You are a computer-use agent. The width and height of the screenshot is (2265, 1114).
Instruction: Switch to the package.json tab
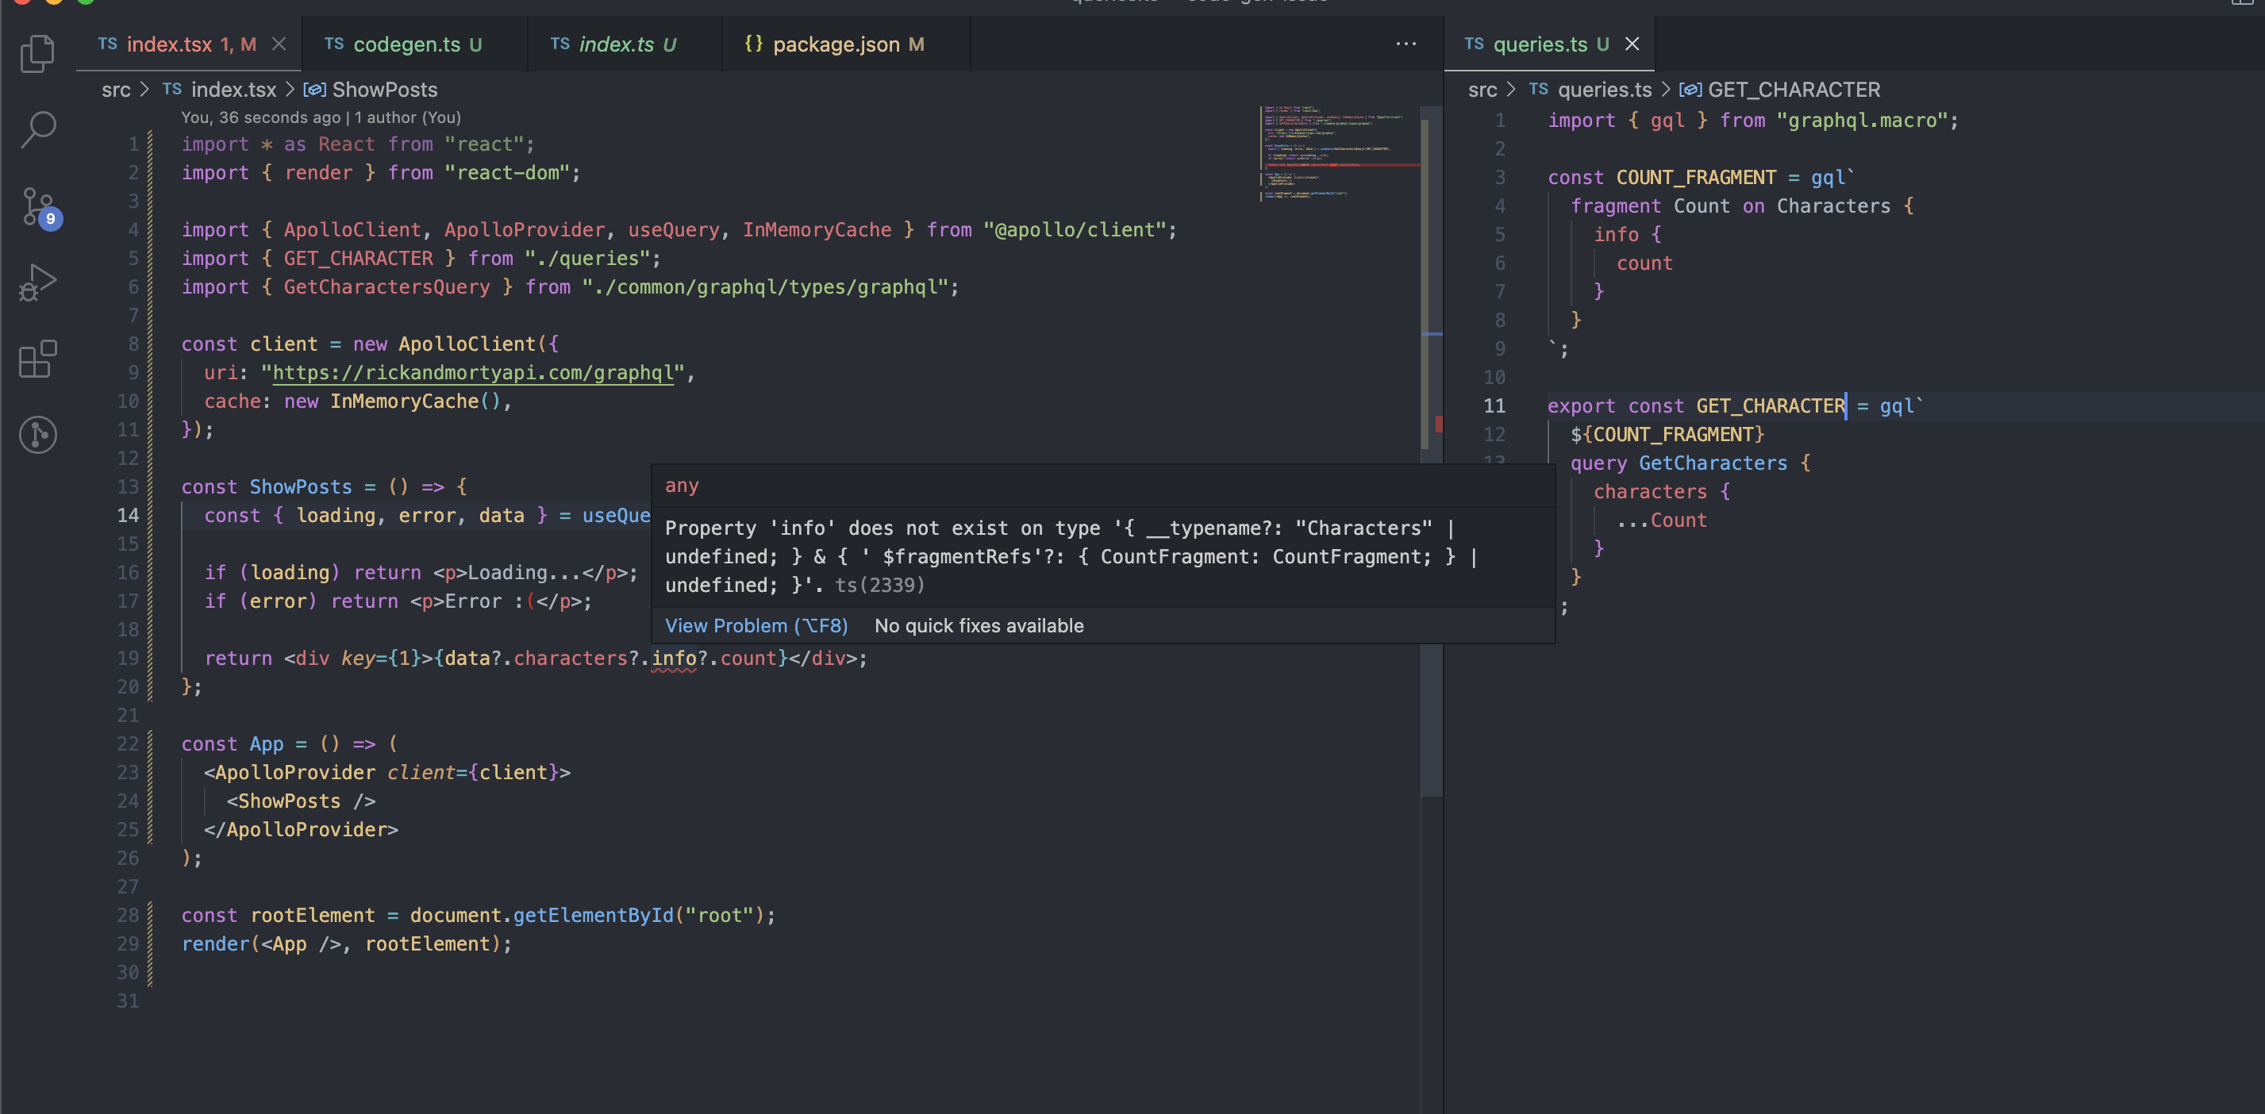click(x=834, y=44)
